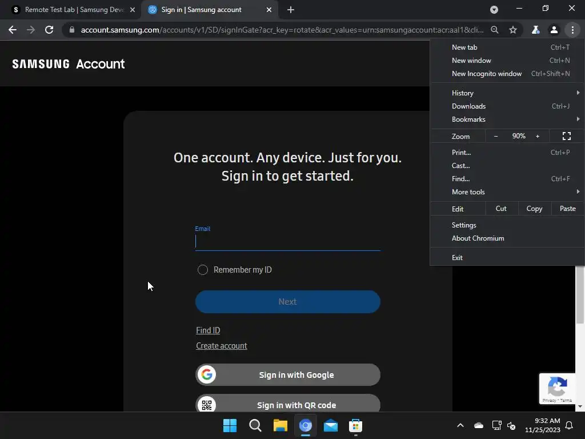This screenshot has height=439, width=585.
Task: Close the three-dot Chromium menu button
Action: [x=572, y=30]
